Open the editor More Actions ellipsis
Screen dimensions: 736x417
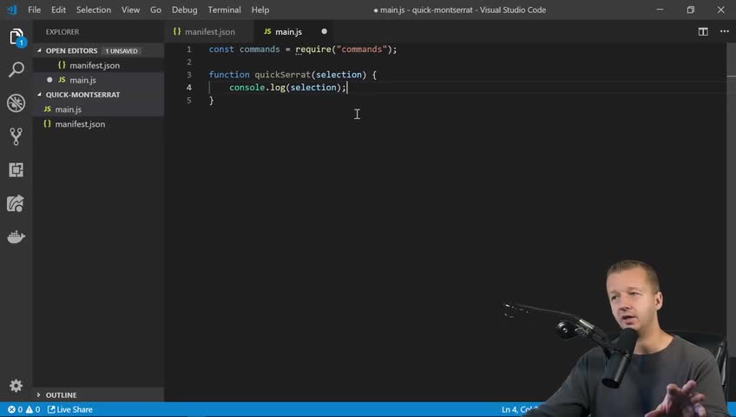[x=724, y=31]
